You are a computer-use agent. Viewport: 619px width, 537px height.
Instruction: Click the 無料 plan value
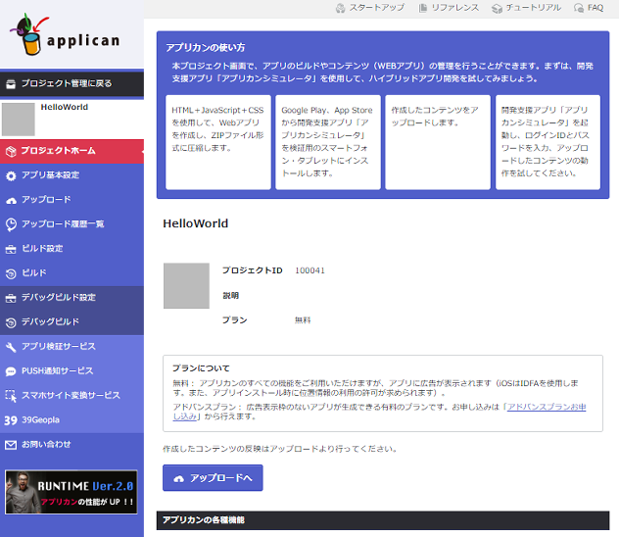303,320
